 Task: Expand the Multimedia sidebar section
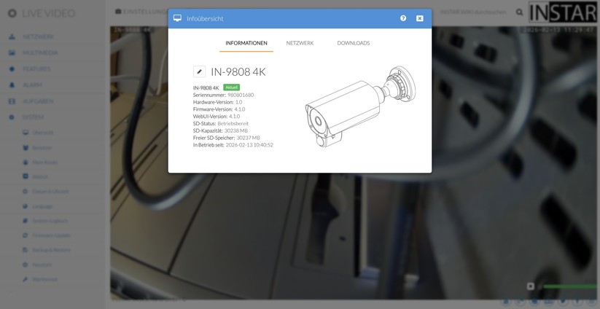tap(40, 52)
